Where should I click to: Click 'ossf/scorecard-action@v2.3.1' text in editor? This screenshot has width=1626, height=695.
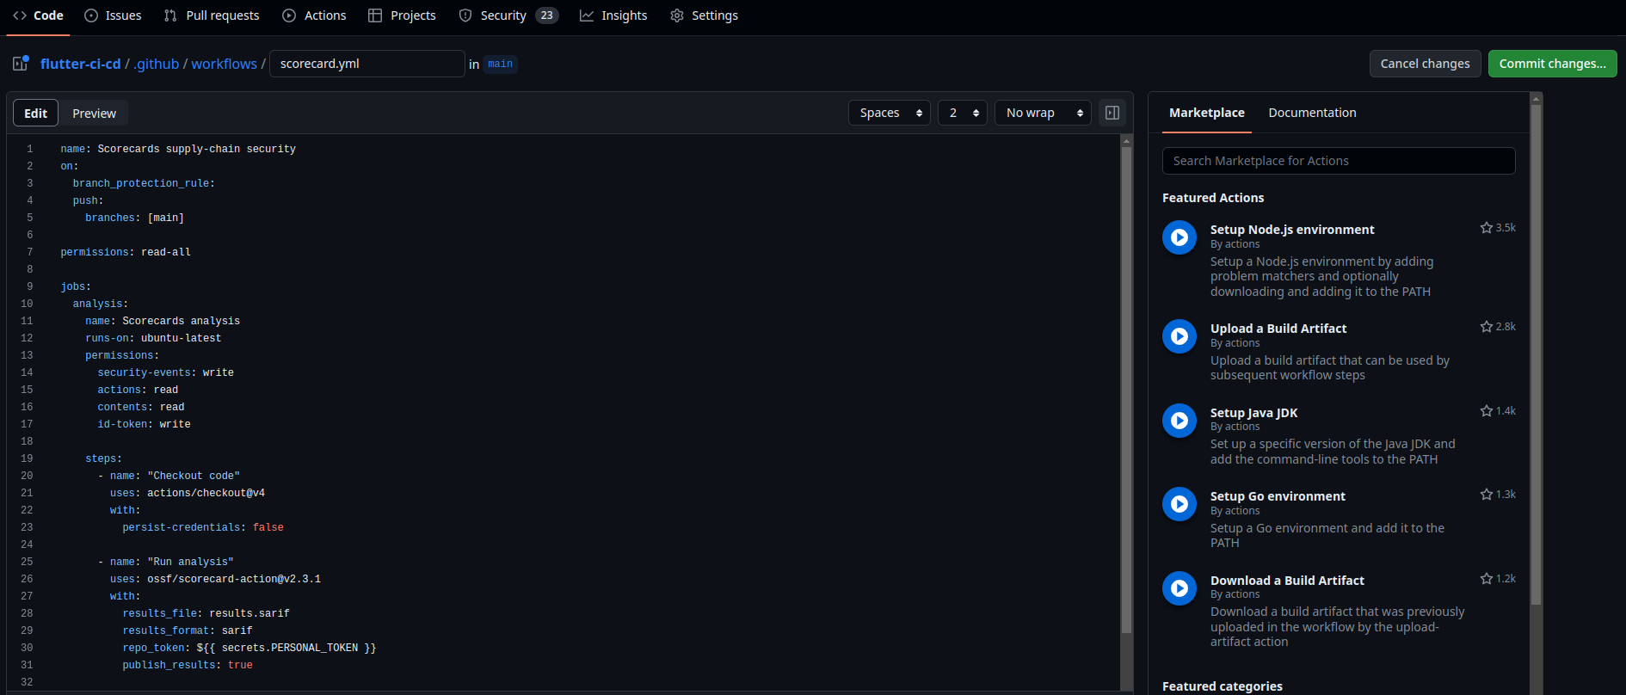(x=234, y=579)
